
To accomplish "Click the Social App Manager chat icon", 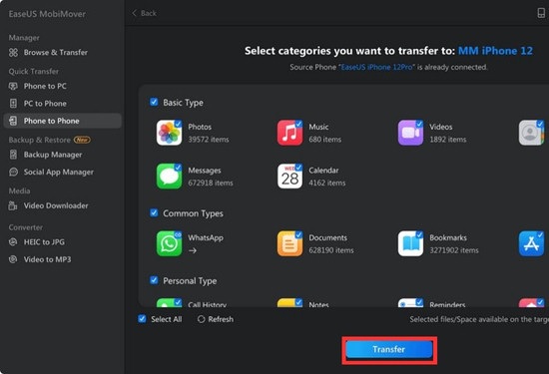I will pyautogui.click(x=13, y=172).
